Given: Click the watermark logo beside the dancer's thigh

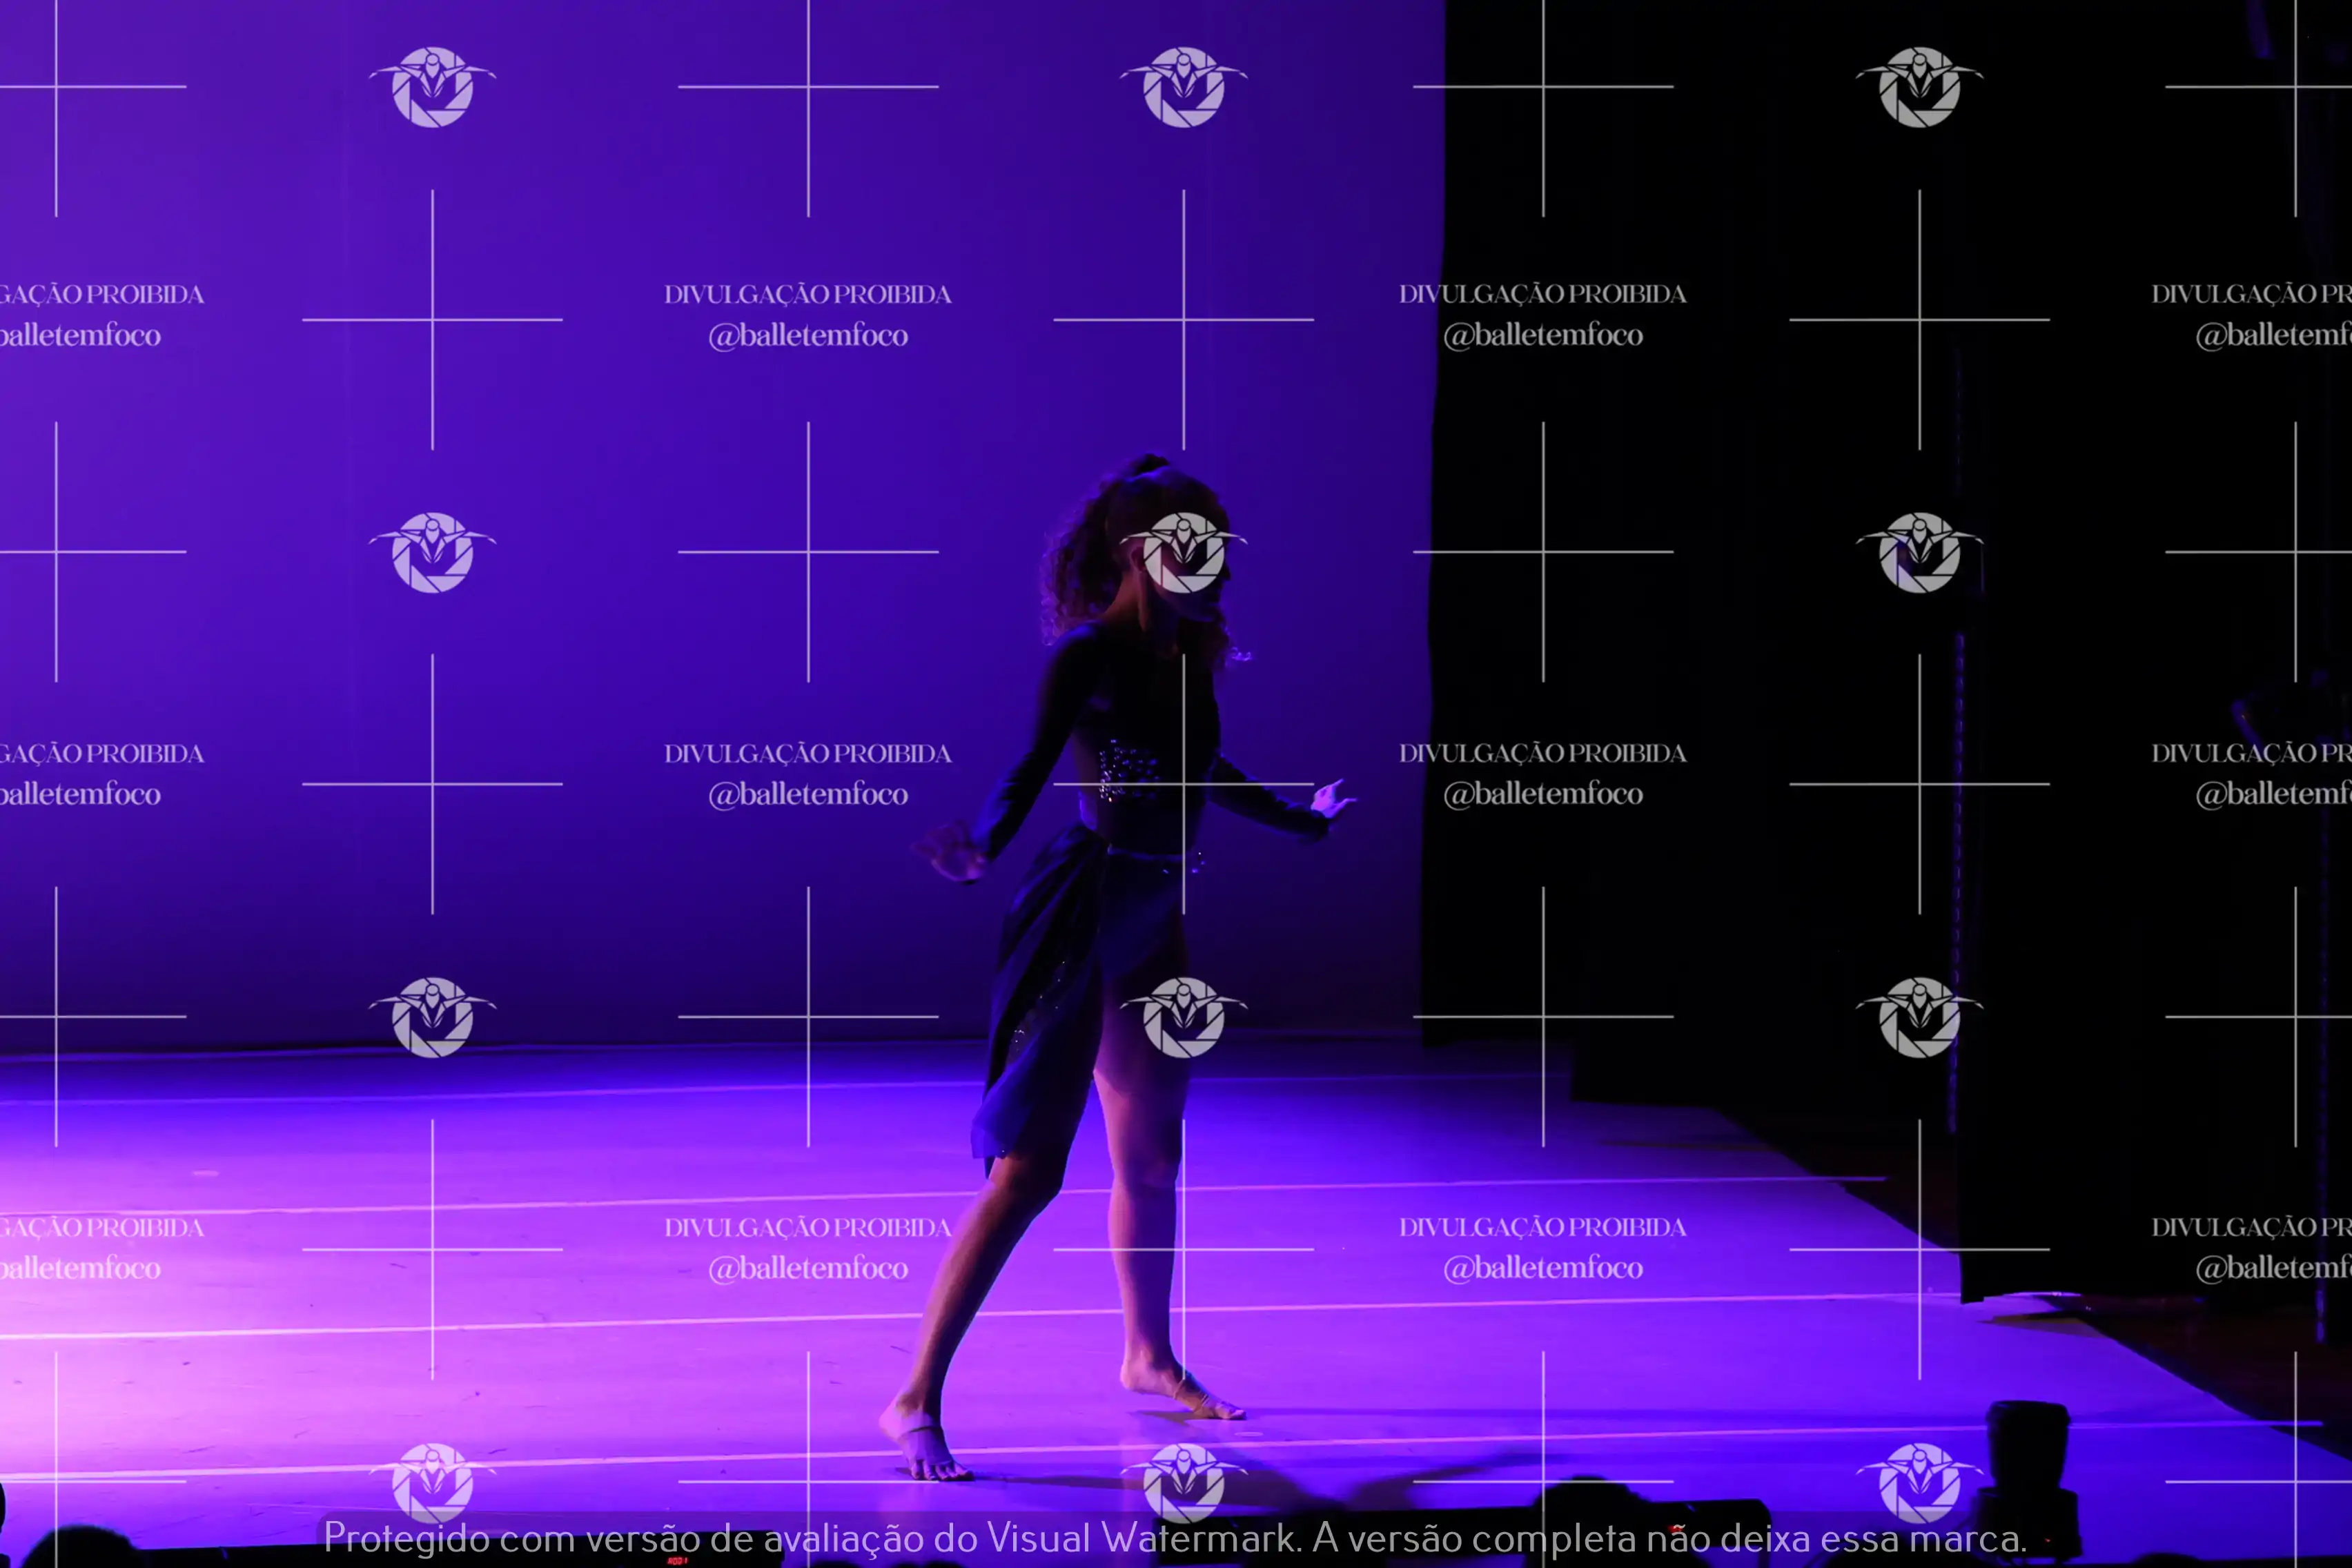Looking at the screenshot, I should click(1183, 1018).
